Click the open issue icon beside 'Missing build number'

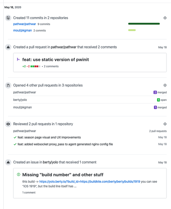(x=19, y=175)
